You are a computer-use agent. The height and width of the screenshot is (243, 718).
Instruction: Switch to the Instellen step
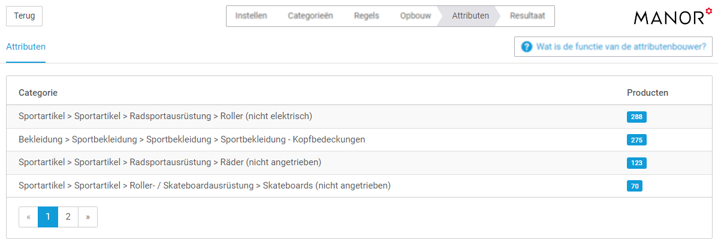(251, 16)
